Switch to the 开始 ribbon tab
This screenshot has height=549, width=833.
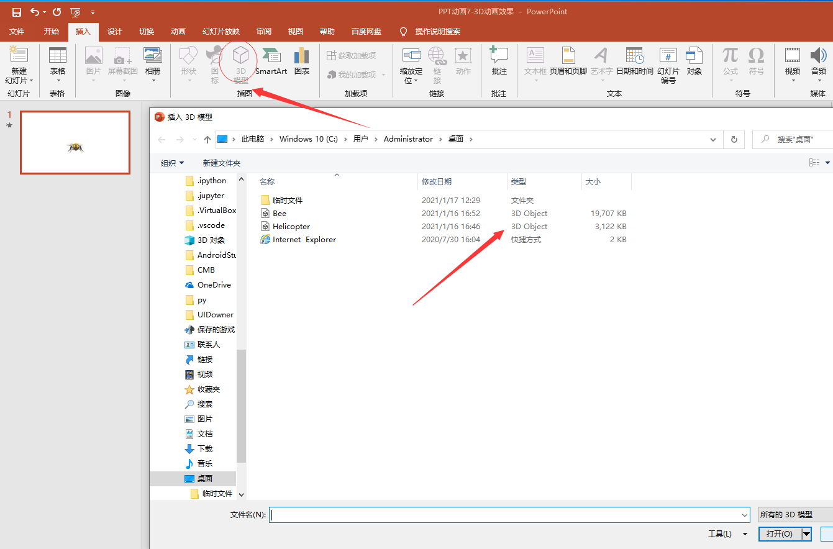[x=52, y=32]
